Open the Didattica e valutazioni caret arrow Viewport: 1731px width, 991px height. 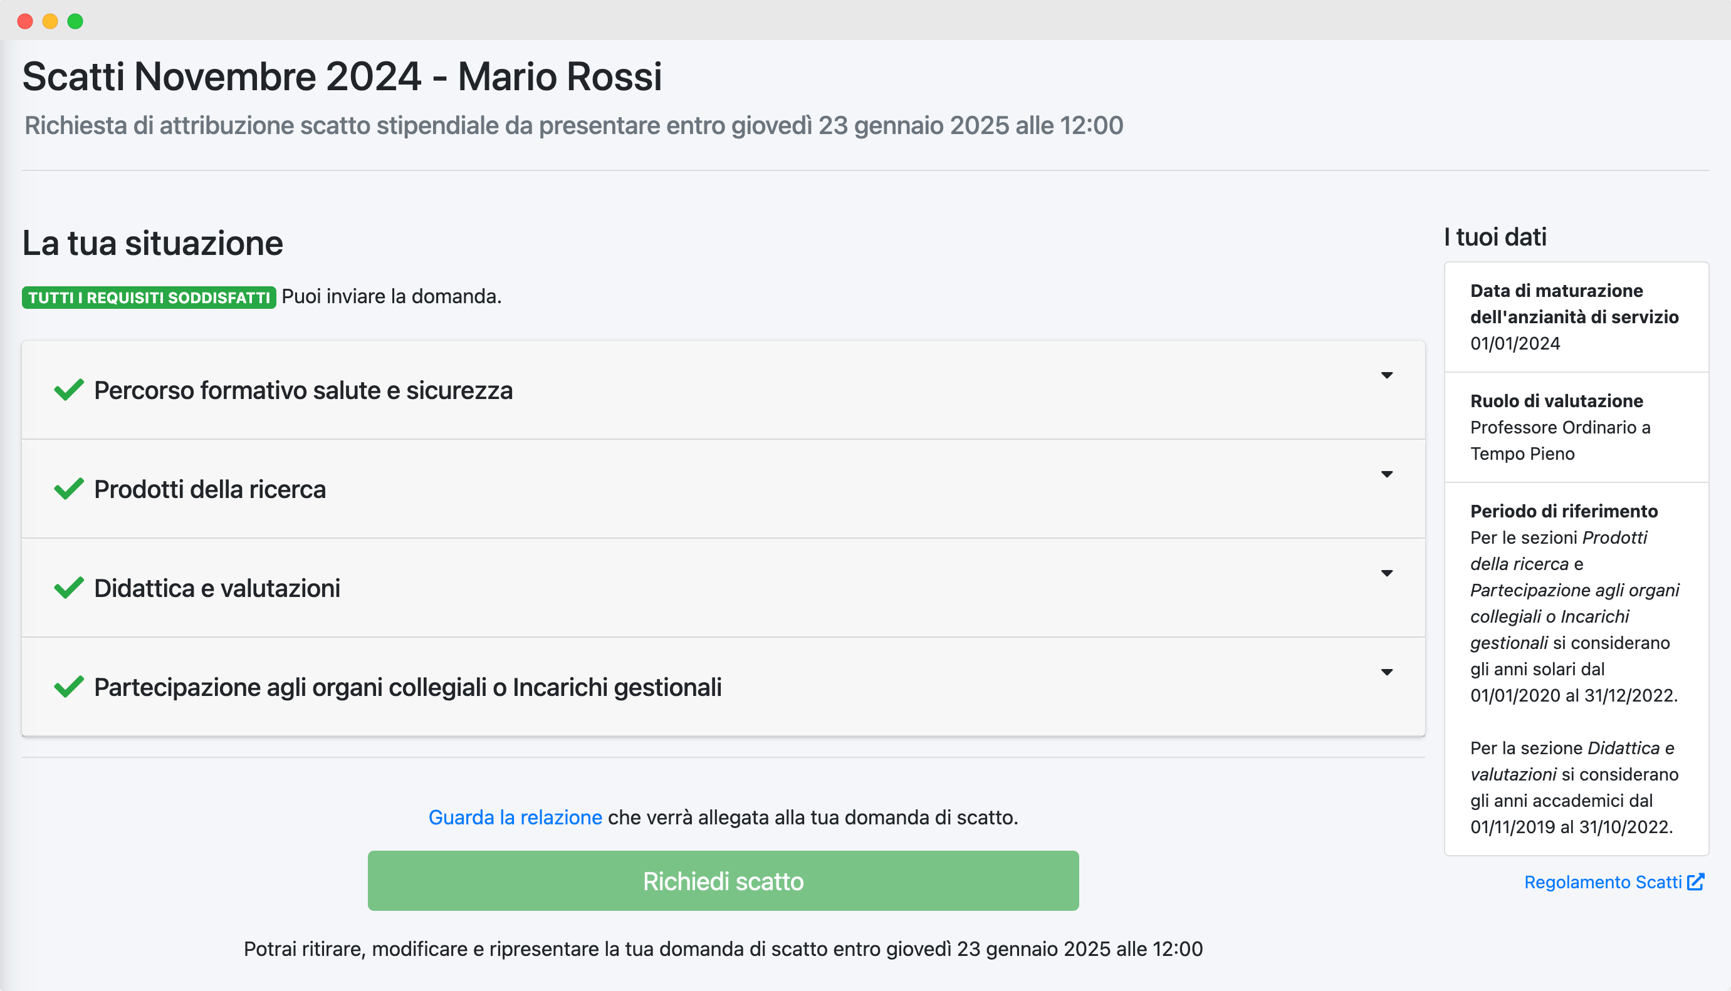click(x=1386, y=573)
